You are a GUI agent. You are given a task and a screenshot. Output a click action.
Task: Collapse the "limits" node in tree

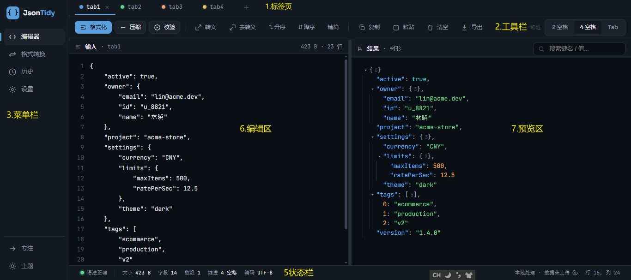pos(379,156)
